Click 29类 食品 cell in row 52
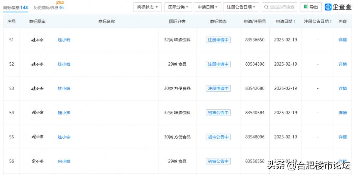This screenshot has width=356, height=175. [x=177, y=64]
